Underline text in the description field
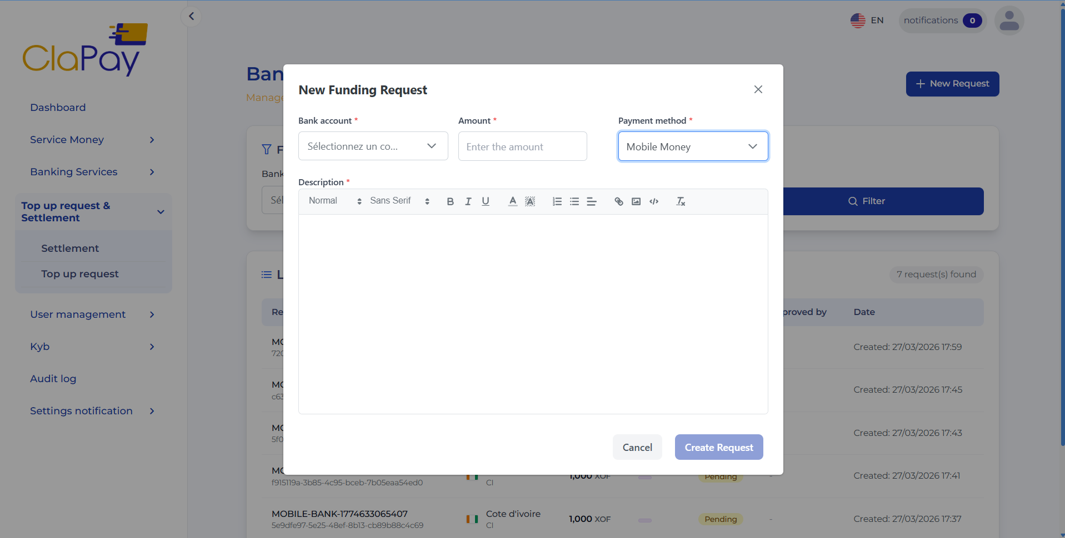1065x538 pixels. point(485,201)
